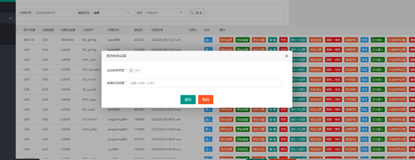Click 预派查看 in the 302521 row
Screen dimensions: 415x160
click(243, 40)
